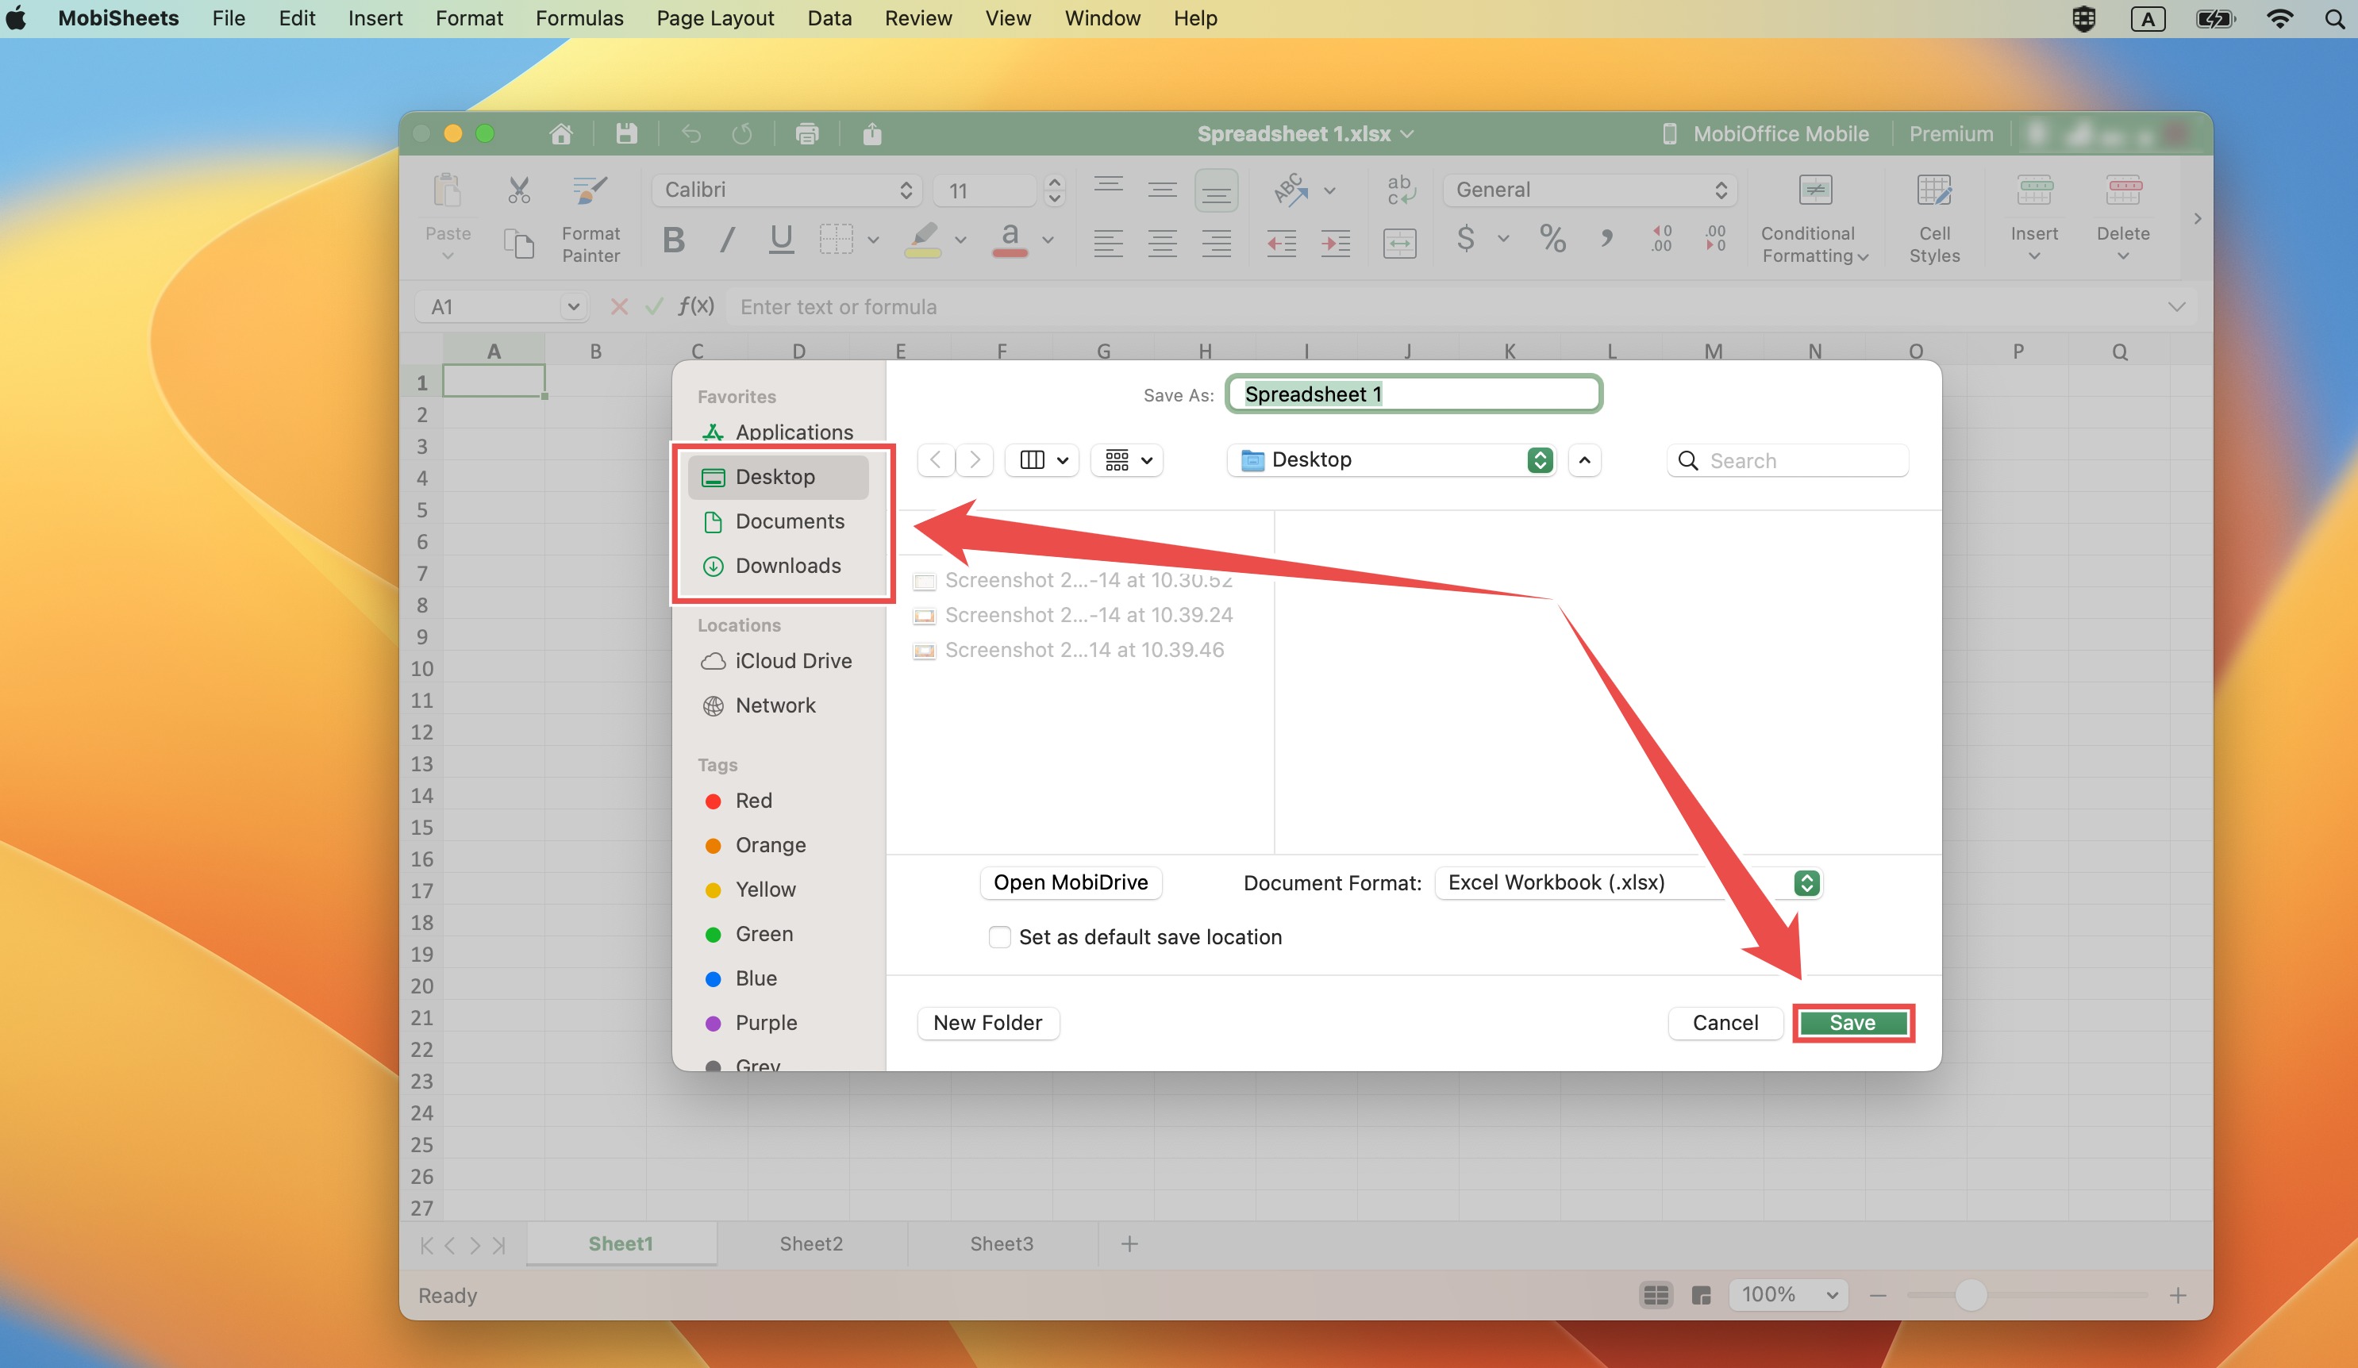
Task: Click the Share icon in title bar
Action: (x=872, y=134)
